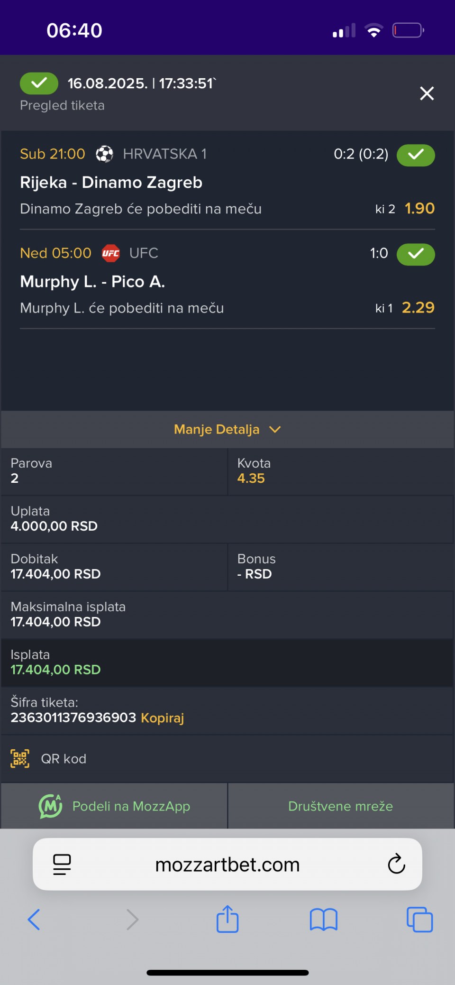The width and height of the screenshot is (455, 985).
Task: Tap the Murphy L. - Pico A. win checkmark
Action: (x=416, y=254)
